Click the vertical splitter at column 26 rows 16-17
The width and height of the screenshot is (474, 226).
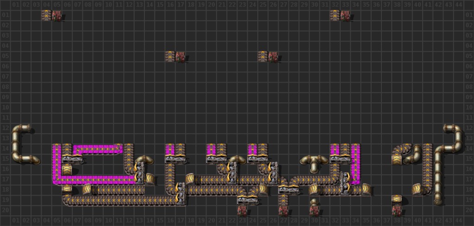point(273,173)
